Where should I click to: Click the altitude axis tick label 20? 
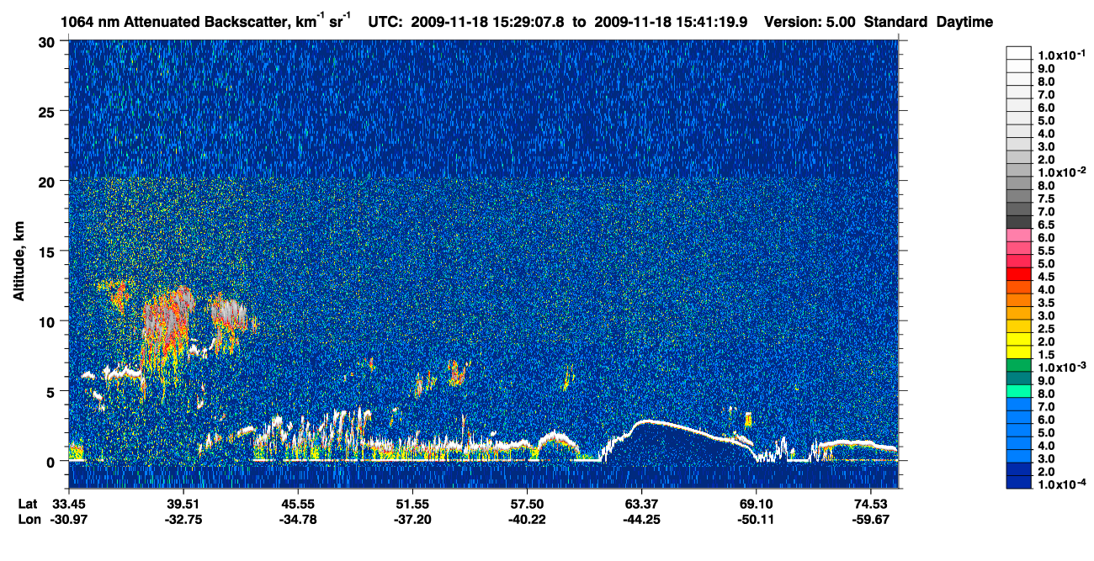48,182
